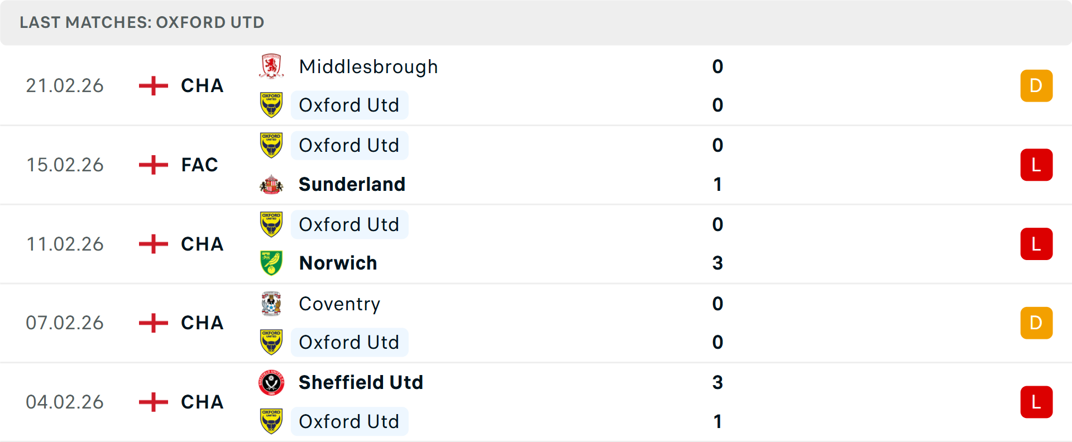Click the draw badge for Middlesbrough match

pyautogui.click(x=1036, y=85)
